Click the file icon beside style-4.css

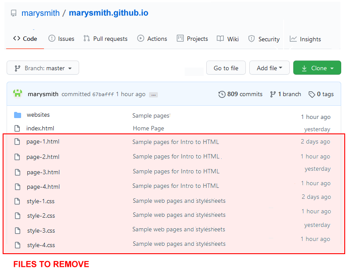pyautogui.click(x=18, y=245)
